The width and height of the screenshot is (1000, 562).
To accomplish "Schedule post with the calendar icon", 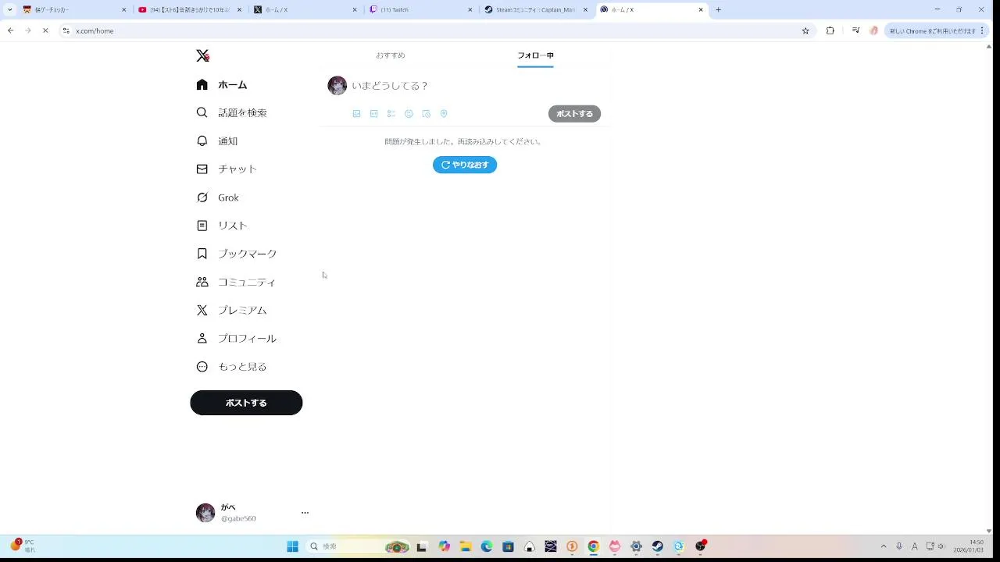I will pos(426,114).
